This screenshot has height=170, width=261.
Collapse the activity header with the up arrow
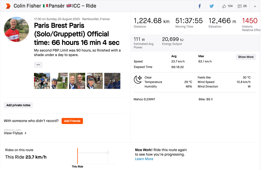[x=255, y=6]
